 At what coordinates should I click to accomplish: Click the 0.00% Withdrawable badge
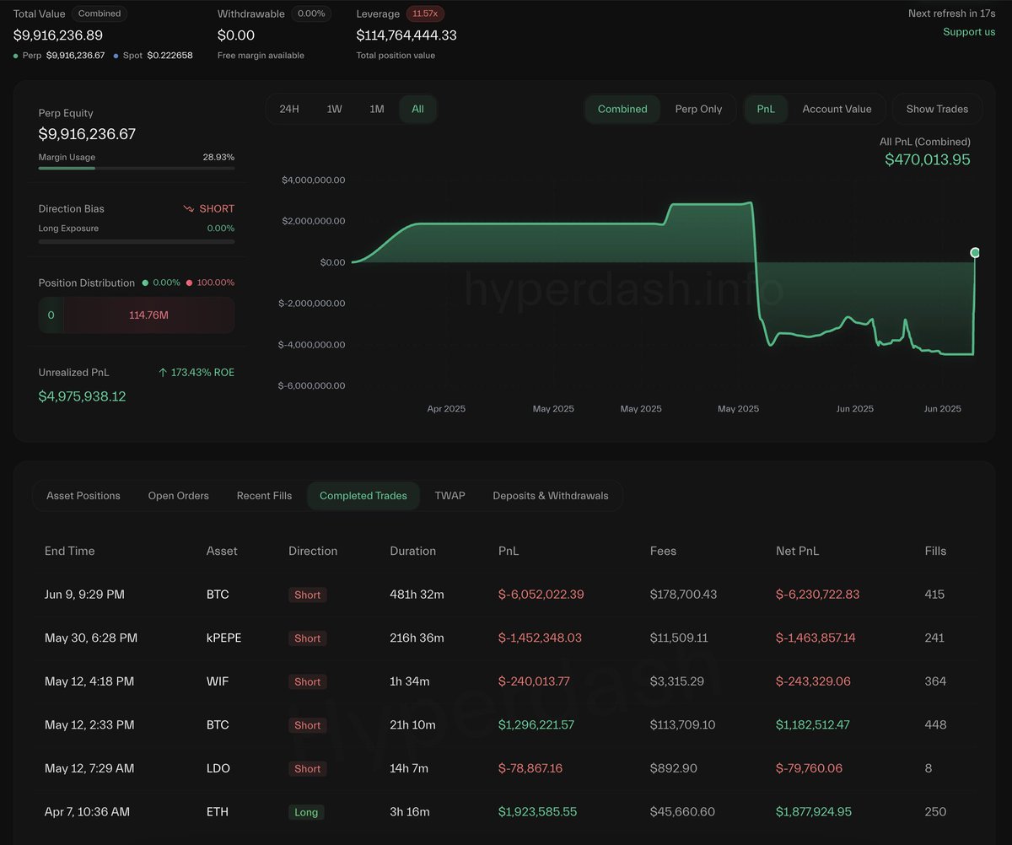point(311,13)
